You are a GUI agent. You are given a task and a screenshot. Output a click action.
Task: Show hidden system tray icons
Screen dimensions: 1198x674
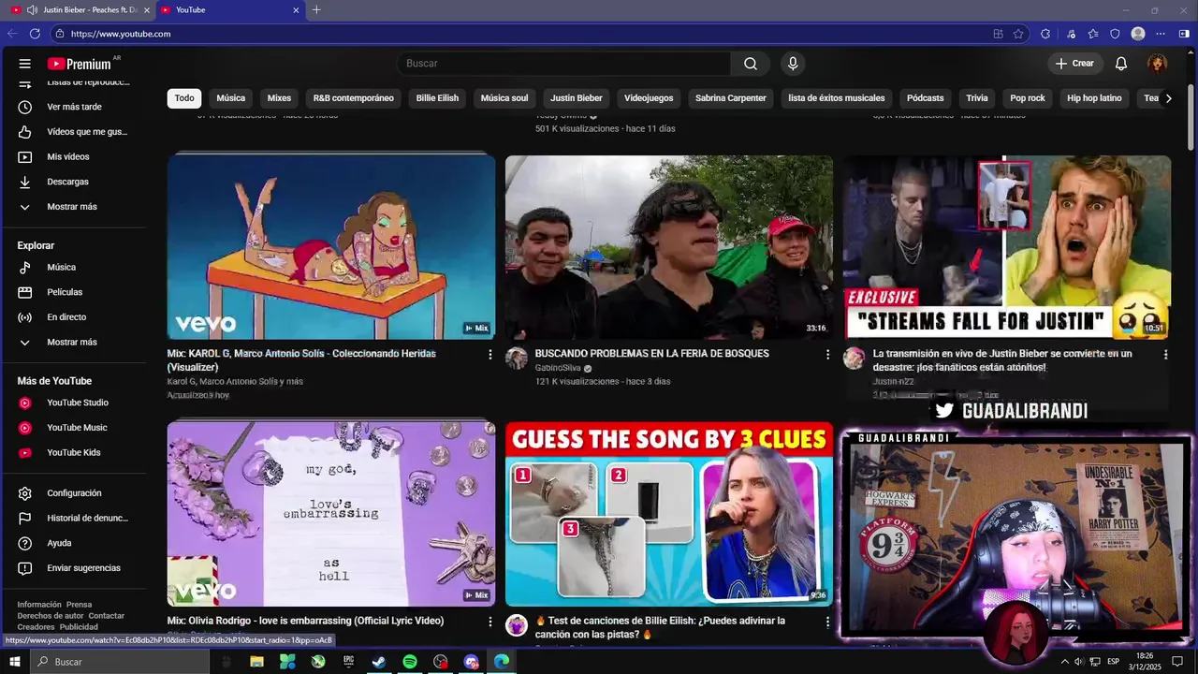(1064, 662)
